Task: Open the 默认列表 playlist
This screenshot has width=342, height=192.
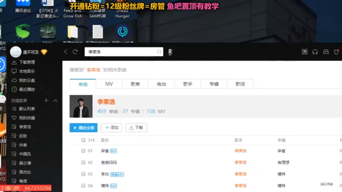Action: [23, 109]
